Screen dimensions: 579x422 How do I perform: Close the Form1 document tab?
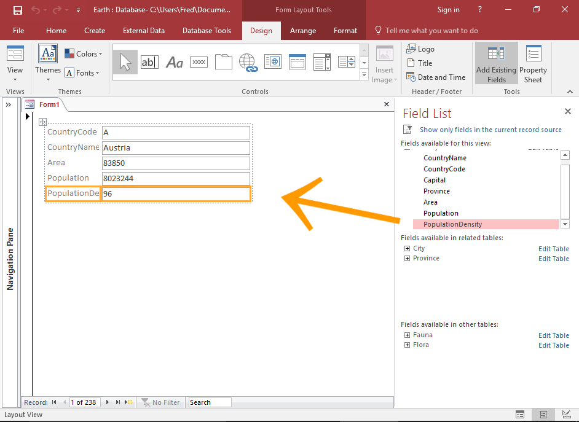(387, 104)
